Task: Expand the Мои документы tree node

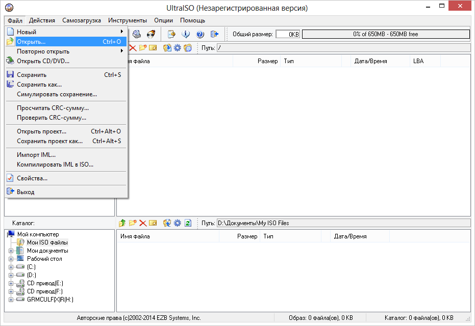Action: (11, 251)
